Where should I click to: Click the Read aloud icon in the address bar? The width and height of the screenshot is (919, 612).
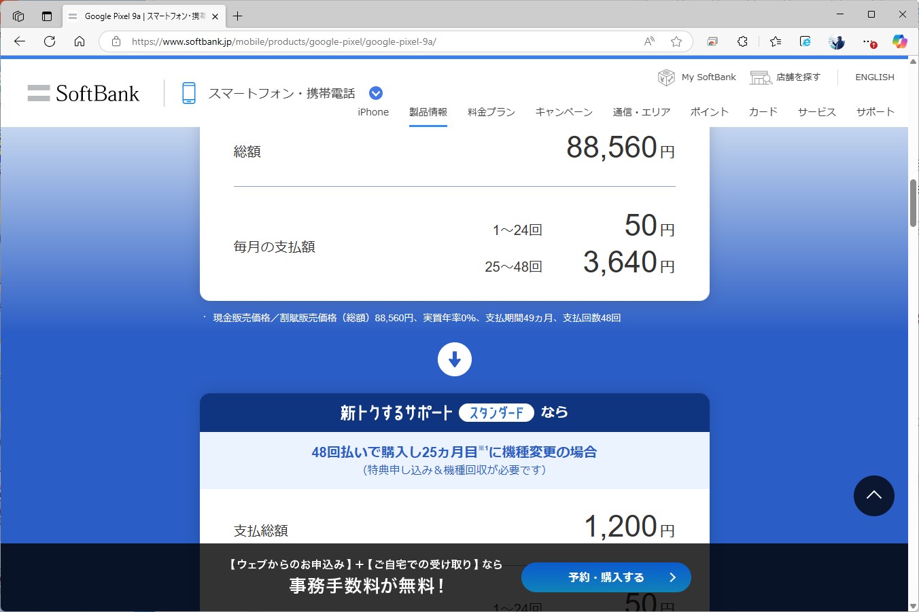coord(649,41)
